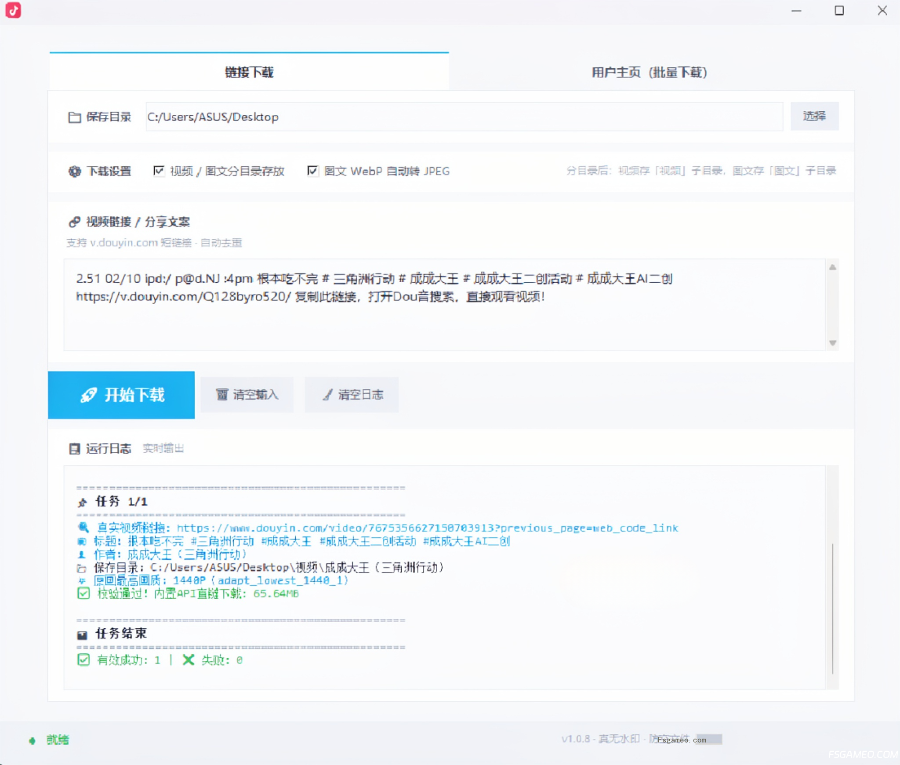Toggle 图文 WebP 自动转 JPEG checkbox
Screen dimensions: 900x765
[312, 171]
